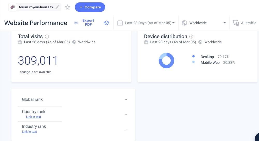Click the Desktop legend color dot
Viewport: 259px width, 141px height.
pyautogui.click(x=193, y=57)
